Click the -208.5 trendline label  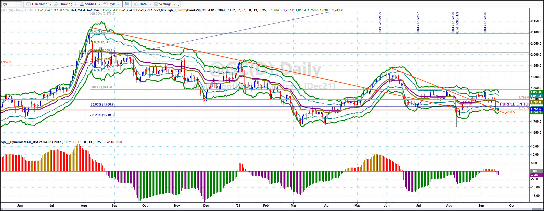tap(511, 112)
